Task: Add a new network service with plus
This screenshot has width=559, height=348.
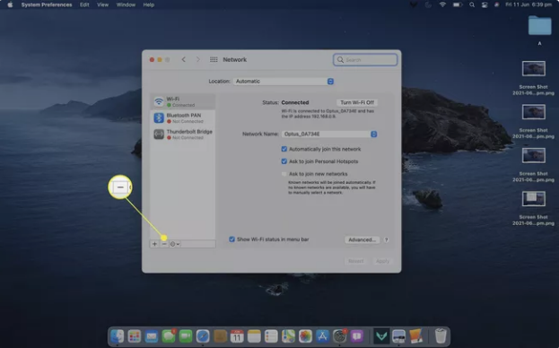Action: coord(154,244)
